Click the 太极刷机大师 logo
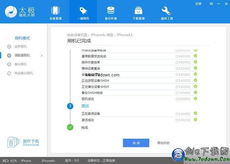 pyautogui.click(x=20, y=12)
